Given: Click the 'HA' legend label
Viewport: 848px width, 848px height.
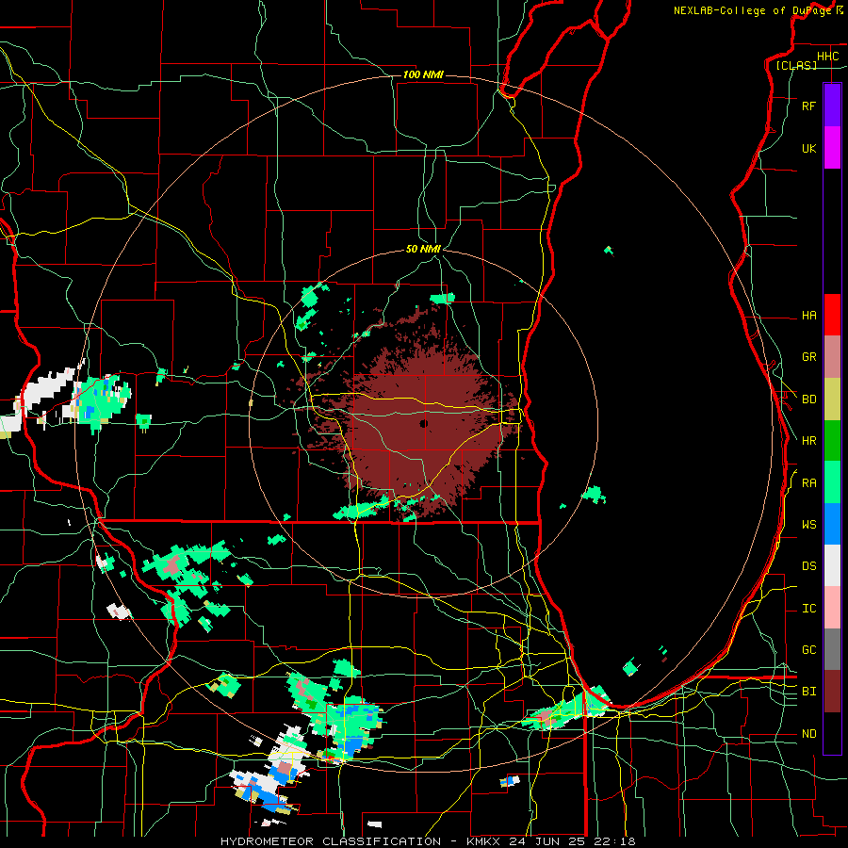Looking at the screenshot, I should [x=808, y=316].
